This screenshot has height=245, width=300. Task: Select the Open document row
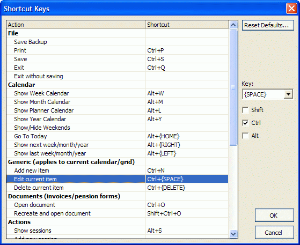[x=118, y=205]
